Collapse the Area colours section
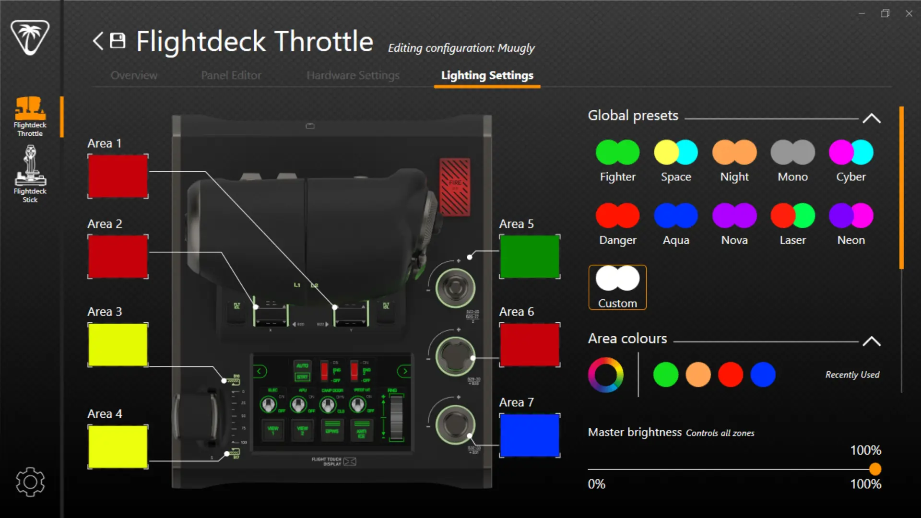921x518 pixels. [x=872, y=341]
